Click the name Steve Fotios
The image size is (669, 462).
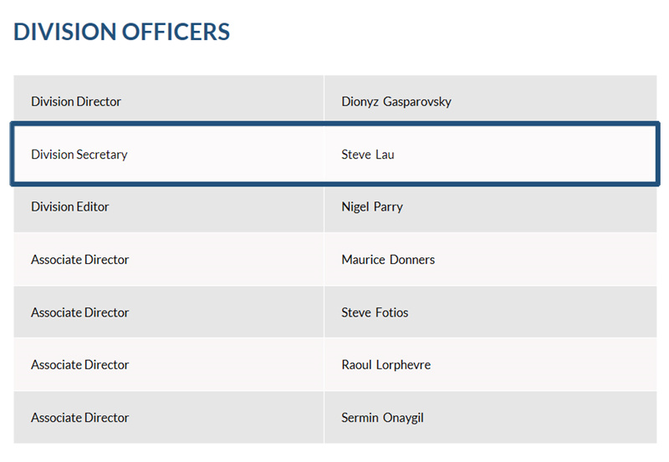pos(375,312)
